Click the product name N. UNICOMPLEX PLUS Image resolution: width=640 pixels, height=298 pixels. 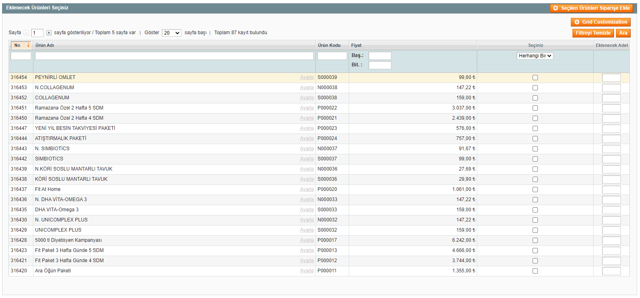[61, 220]
